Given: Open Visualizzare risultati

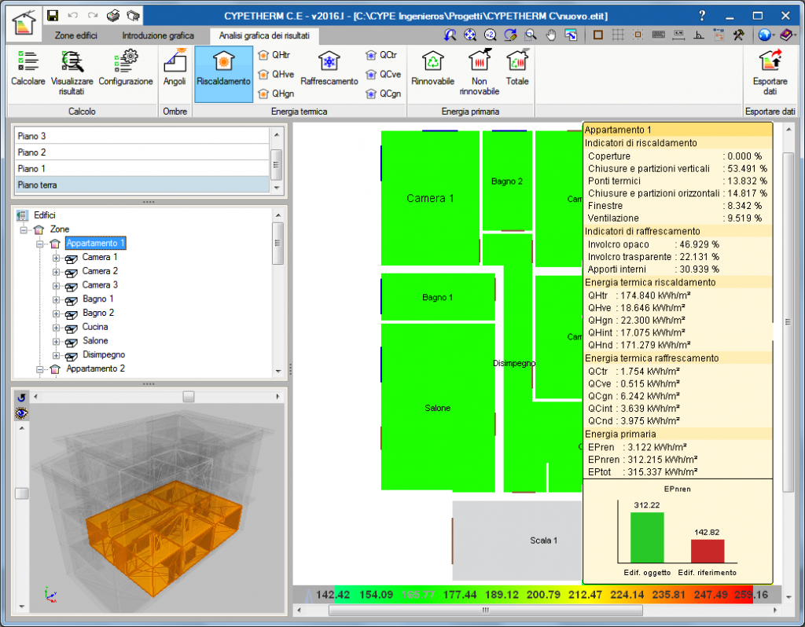Looking at the screenshot, I should point(72,73).
